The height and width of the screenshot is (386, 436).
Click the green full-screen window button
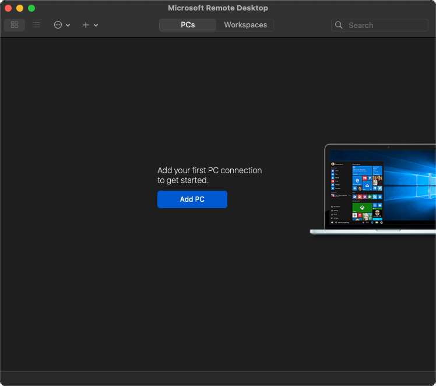coord(31,8)
